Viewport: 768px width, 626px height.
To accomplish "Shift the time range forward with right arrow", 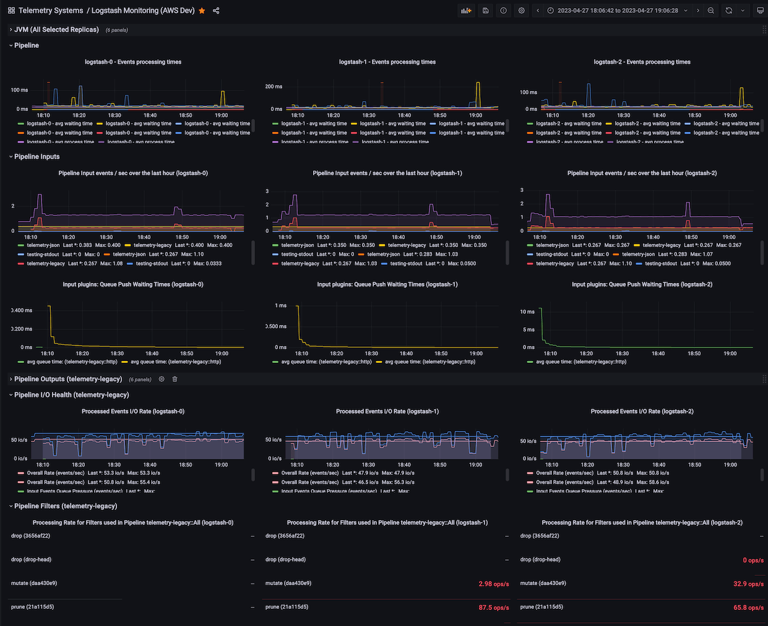I will click(698, 11).
